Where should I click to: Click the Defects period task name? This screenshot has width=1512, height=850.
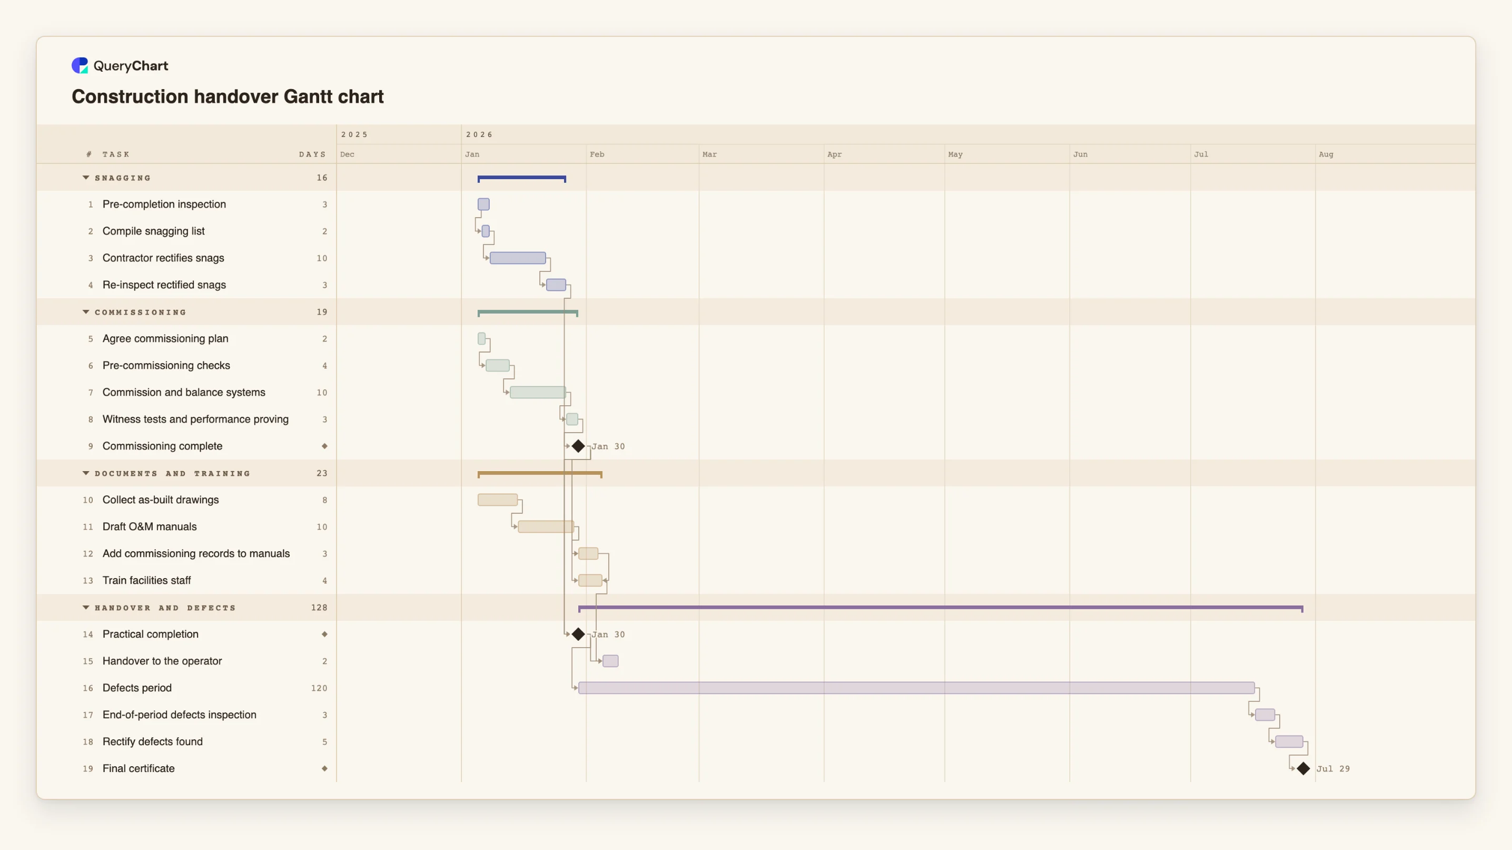pyautogui.click(x=137, y=688)
